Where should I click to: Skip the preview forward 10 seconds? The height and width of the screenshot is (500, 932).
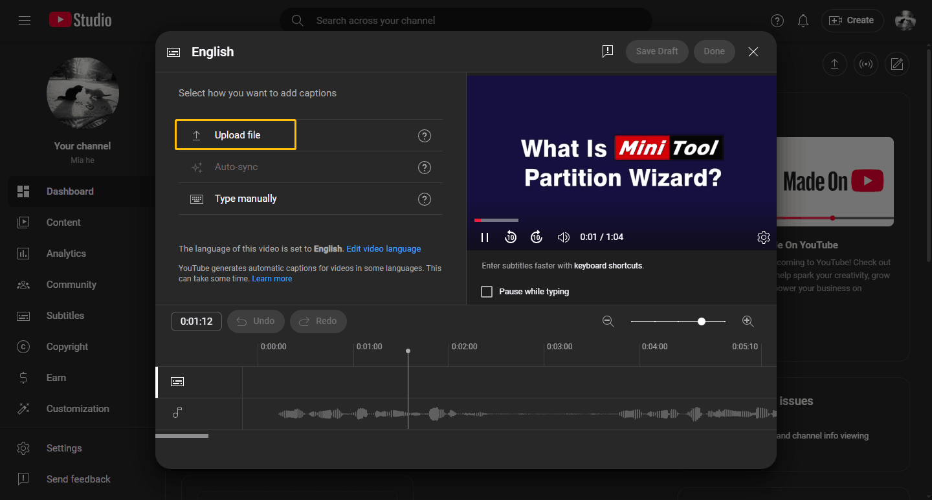click(537, 237)
